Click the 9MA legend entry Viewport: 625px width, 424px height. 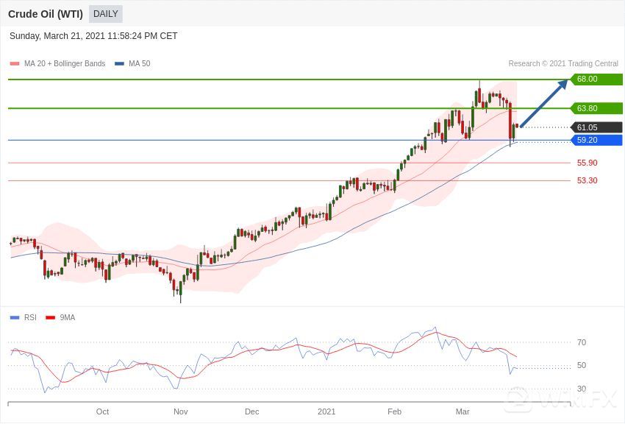point(67,317)
